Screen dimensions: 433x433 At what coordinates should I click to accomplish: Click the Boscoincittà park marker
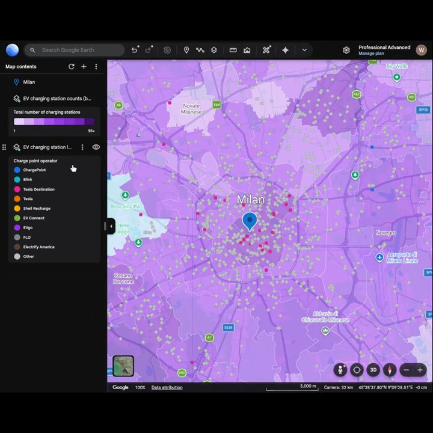(x=125, y=195)
